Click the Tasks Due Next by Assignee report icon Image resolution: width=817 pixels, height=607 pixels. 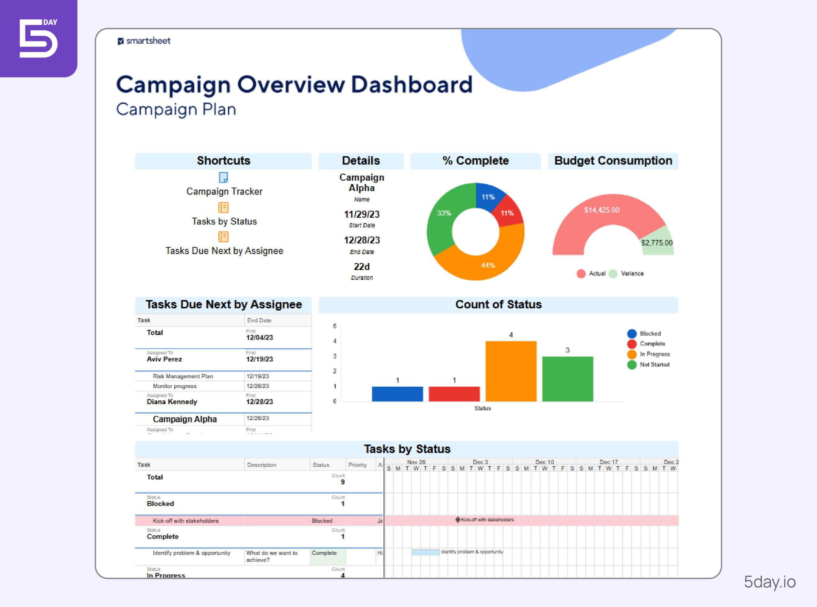click(223, 237)
